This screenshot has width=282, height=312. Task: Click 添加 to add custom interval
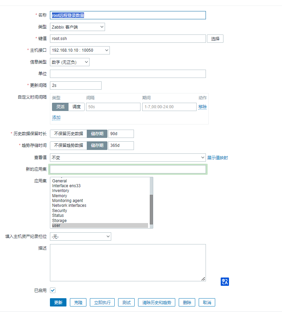[56, 118]
